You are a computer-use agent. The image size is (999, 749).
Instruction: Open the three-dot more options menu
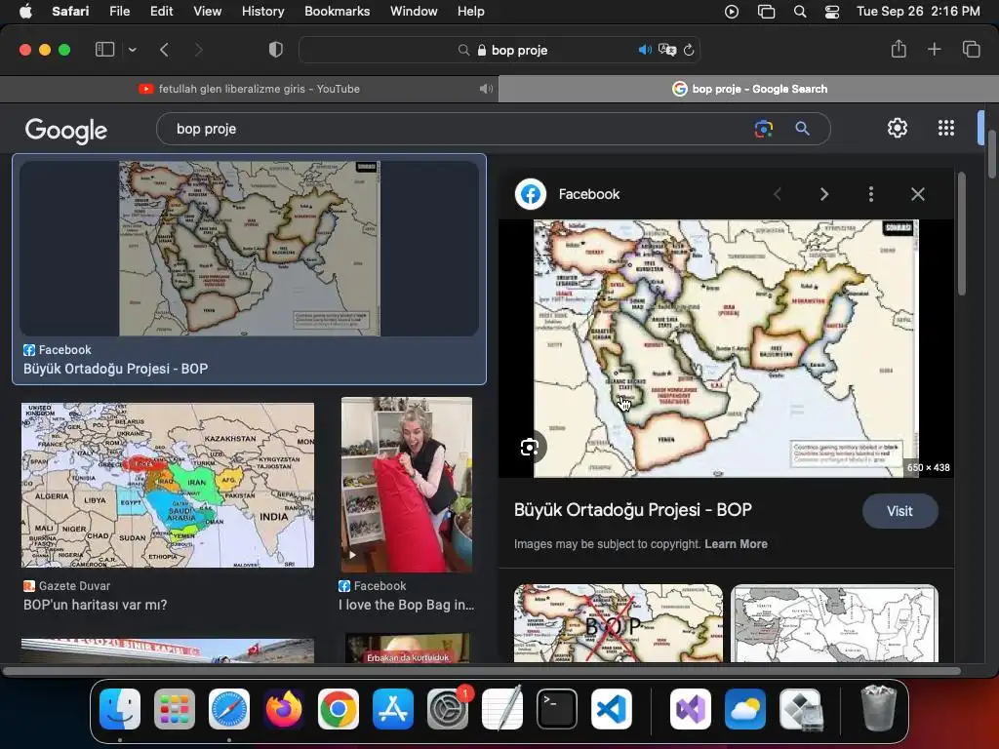click(x=871, y=194)
